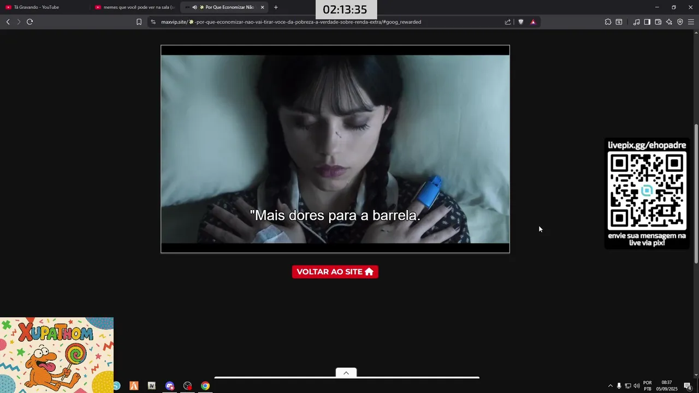Reload the page with the refresh icon
This screenshot has width=699, height=393.
tap(29, 22)
